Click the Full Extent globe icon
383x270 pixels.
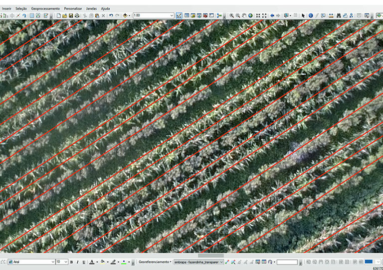251,16
